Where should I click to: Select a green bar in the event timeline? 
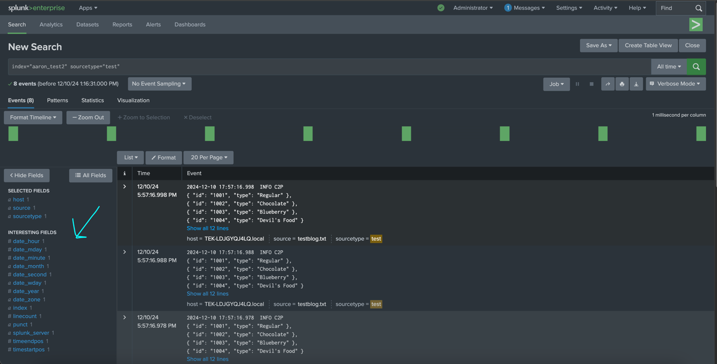(x=13, y=133)
